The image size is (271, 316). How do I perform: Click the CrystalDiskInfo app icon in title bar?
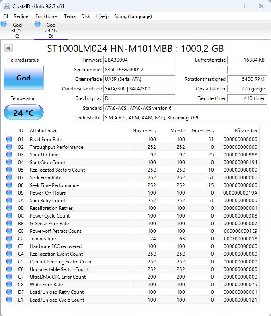[6, 6]
